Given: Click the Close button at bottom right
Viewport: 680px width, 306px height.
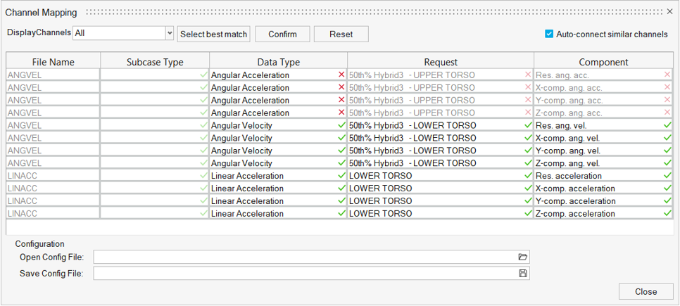Looking at the screenshot, I should tap(646, 291).
